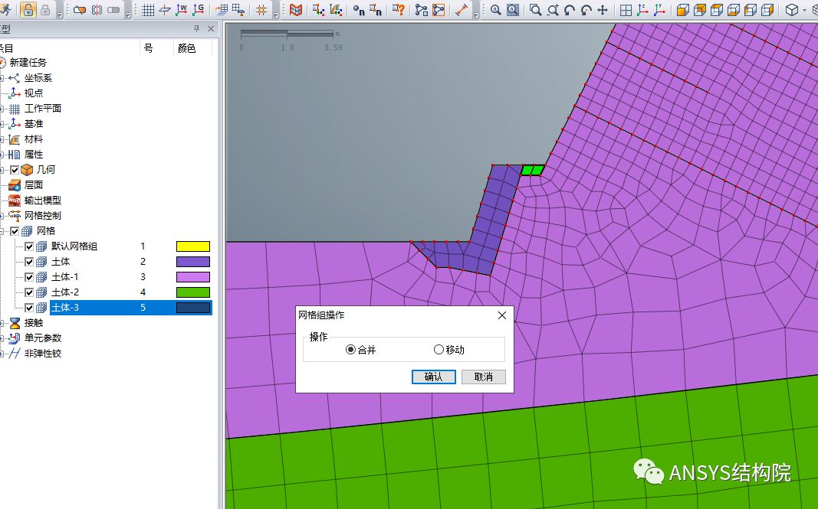The image size is (818, 509).
Task: Click the first orange cube view icon
Action: click(x=683, y=9)
